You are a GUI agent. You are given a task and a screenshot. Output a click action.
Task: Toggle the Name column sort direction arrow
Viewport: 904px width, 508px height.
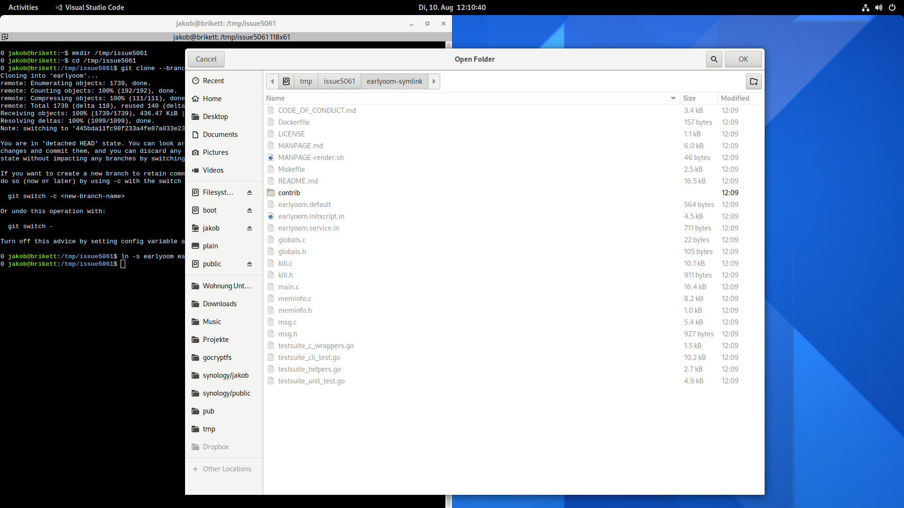pyautogui.click(x=673, y=98)
